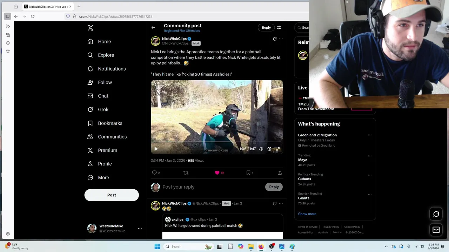Open video settings gear

coord(269,149)
